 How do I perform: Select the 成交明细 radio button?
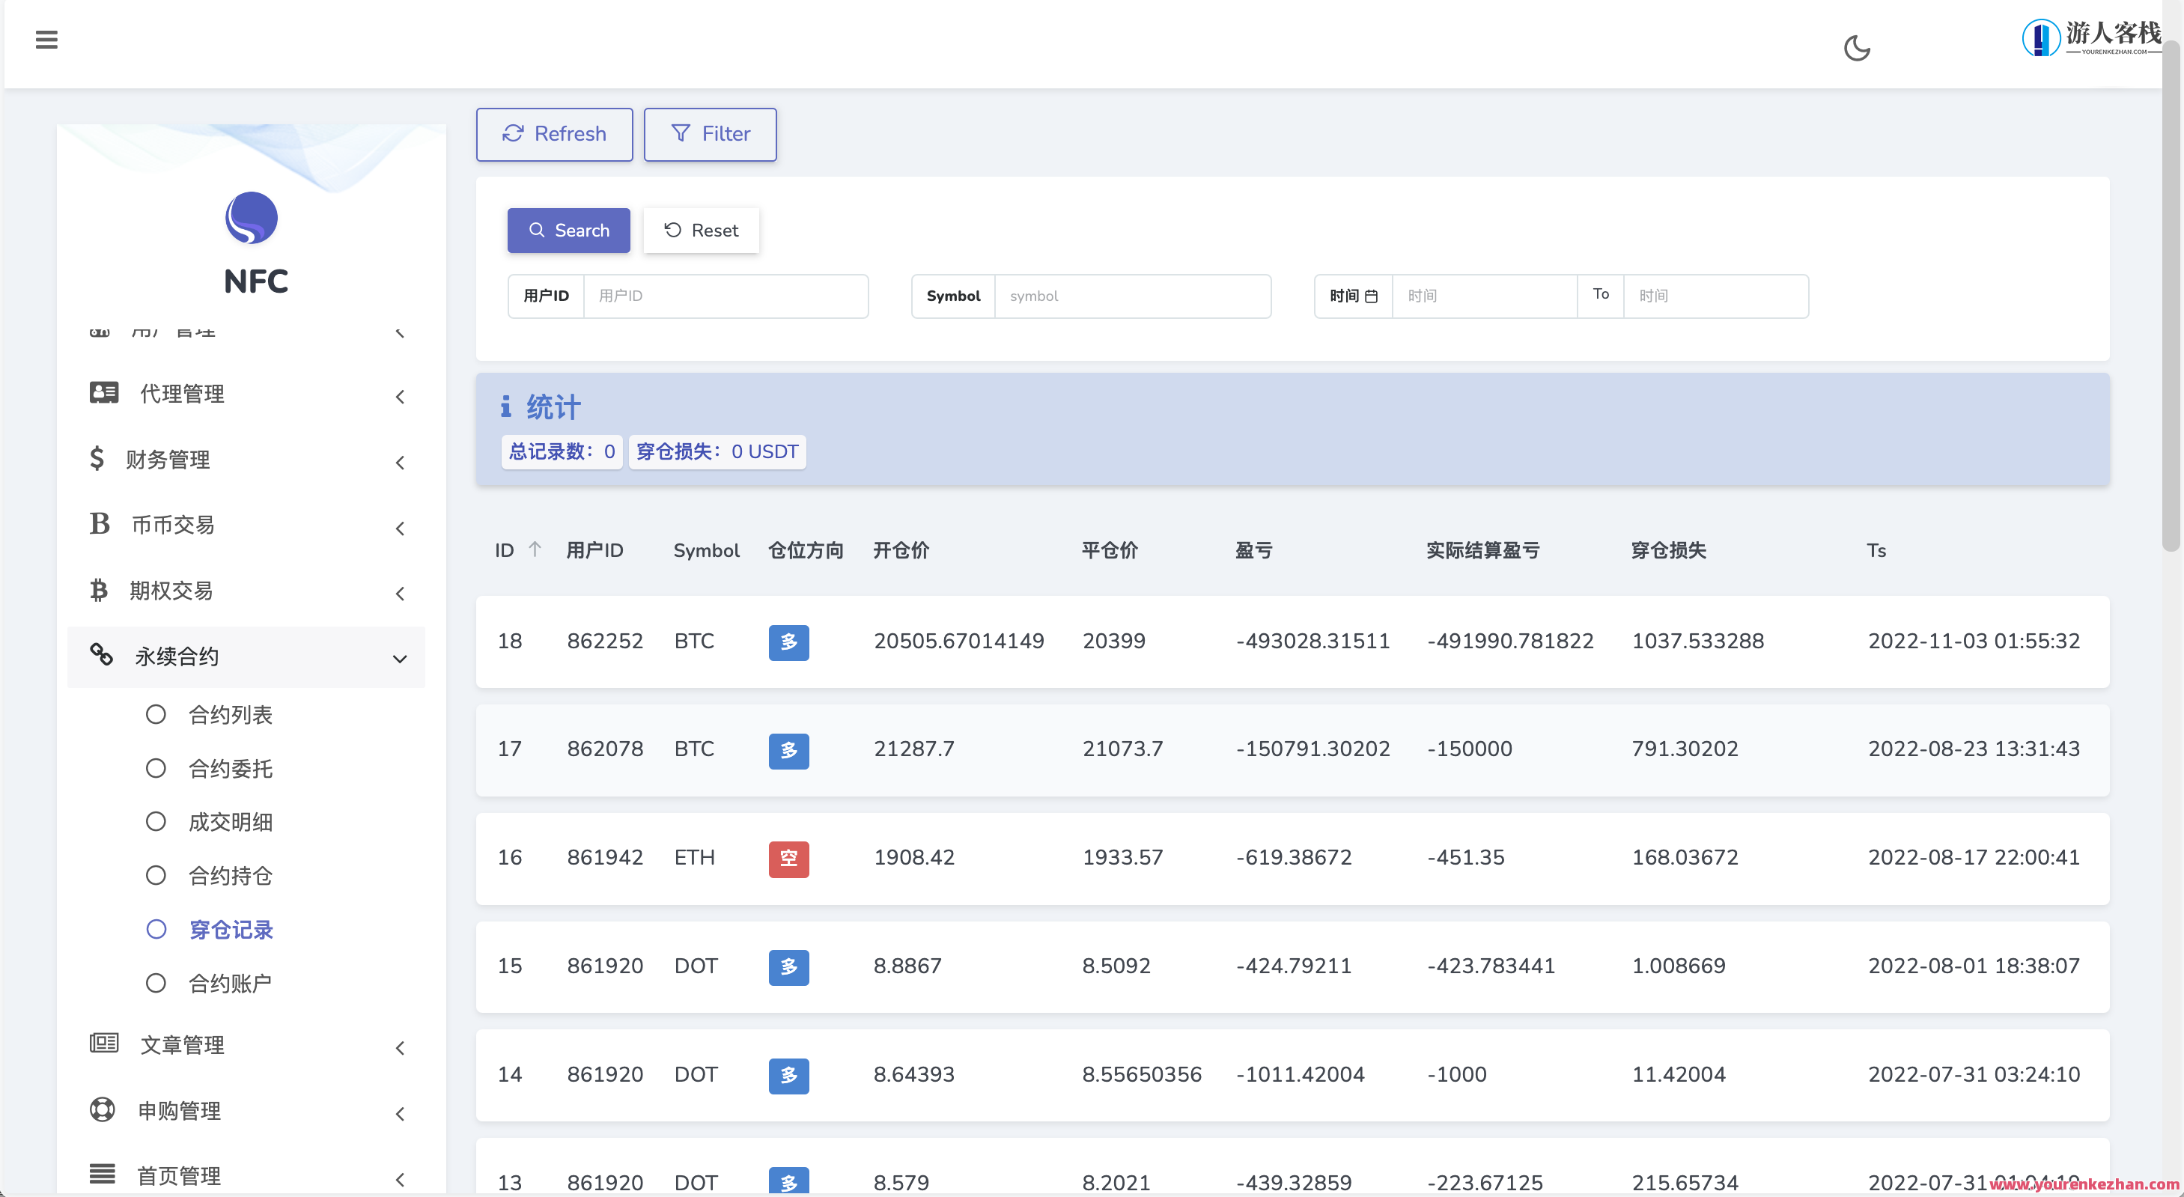coord(156,821)
